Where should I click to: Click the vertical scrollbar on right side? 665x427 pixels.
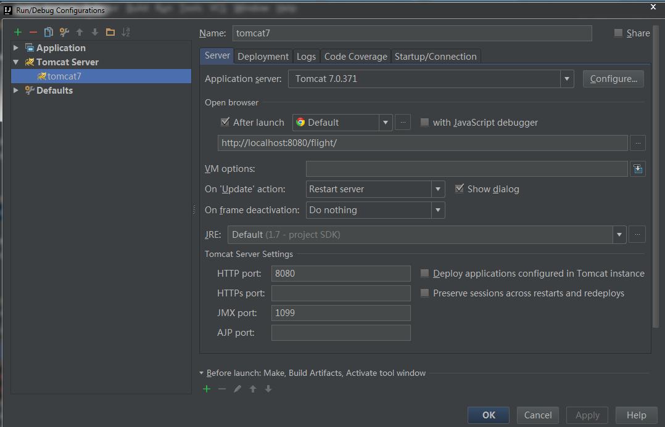(x=656, y=176)
